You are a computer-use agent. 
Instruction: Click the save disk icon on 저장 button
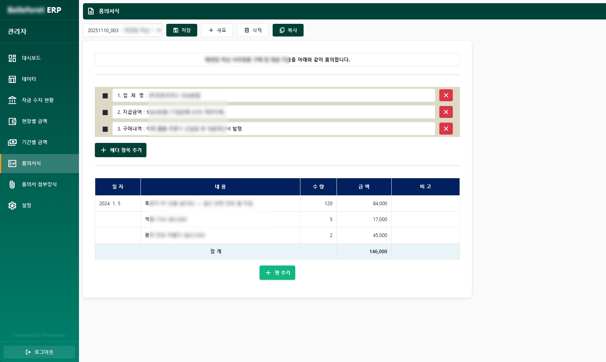point(176,30)
